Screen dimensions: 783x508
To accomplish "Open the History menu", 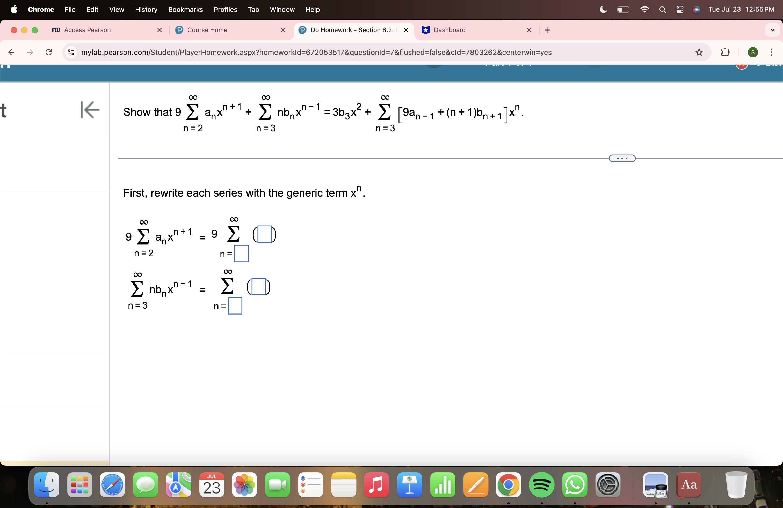I will [146, 10].
